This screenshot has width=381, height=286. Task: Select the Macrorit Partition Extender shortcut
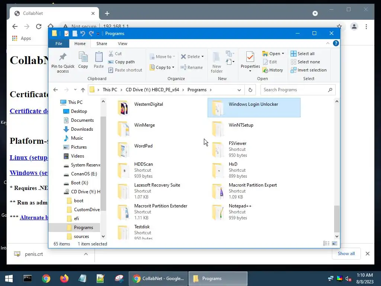pyautogui.click(x=160, y=212)
